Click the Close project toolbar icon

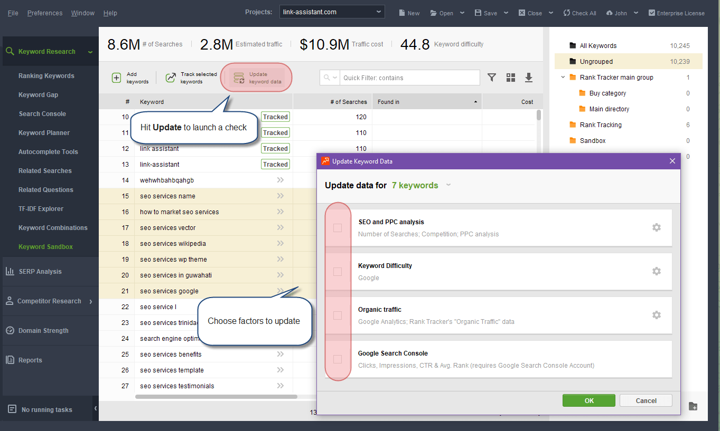click(x=522, y=13)
